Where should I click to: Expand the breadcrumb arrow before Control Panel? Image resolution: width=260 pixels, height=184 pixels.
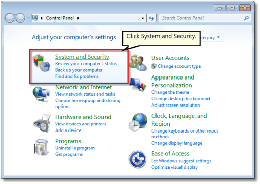(x=42, y=18)
